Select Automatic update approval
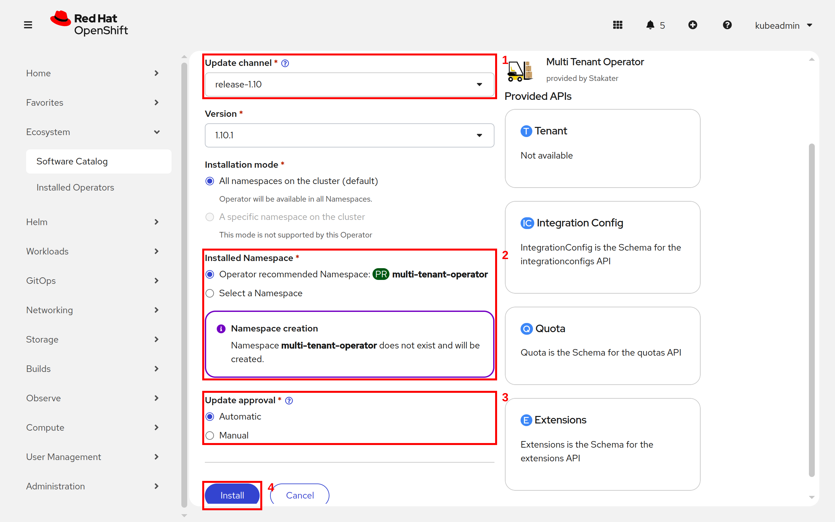 point(210,417)
